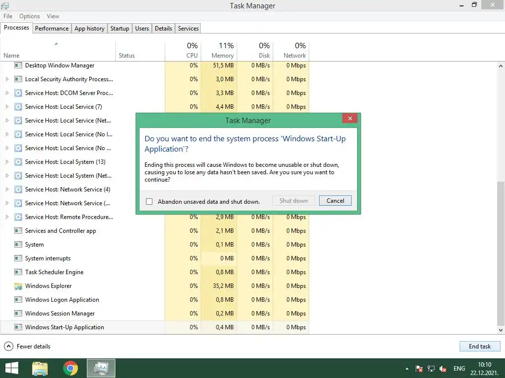Click the System interrupts icon

click(18, 258)
